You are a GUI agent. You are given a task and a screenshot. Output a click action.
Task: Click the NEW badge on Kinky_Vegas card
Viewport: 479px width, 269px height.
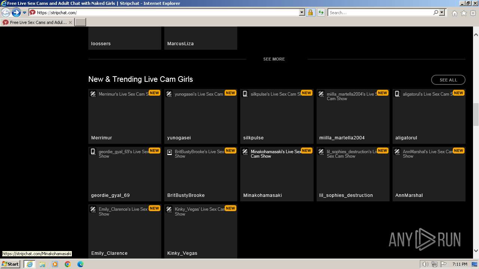click(x=230, y=208)
